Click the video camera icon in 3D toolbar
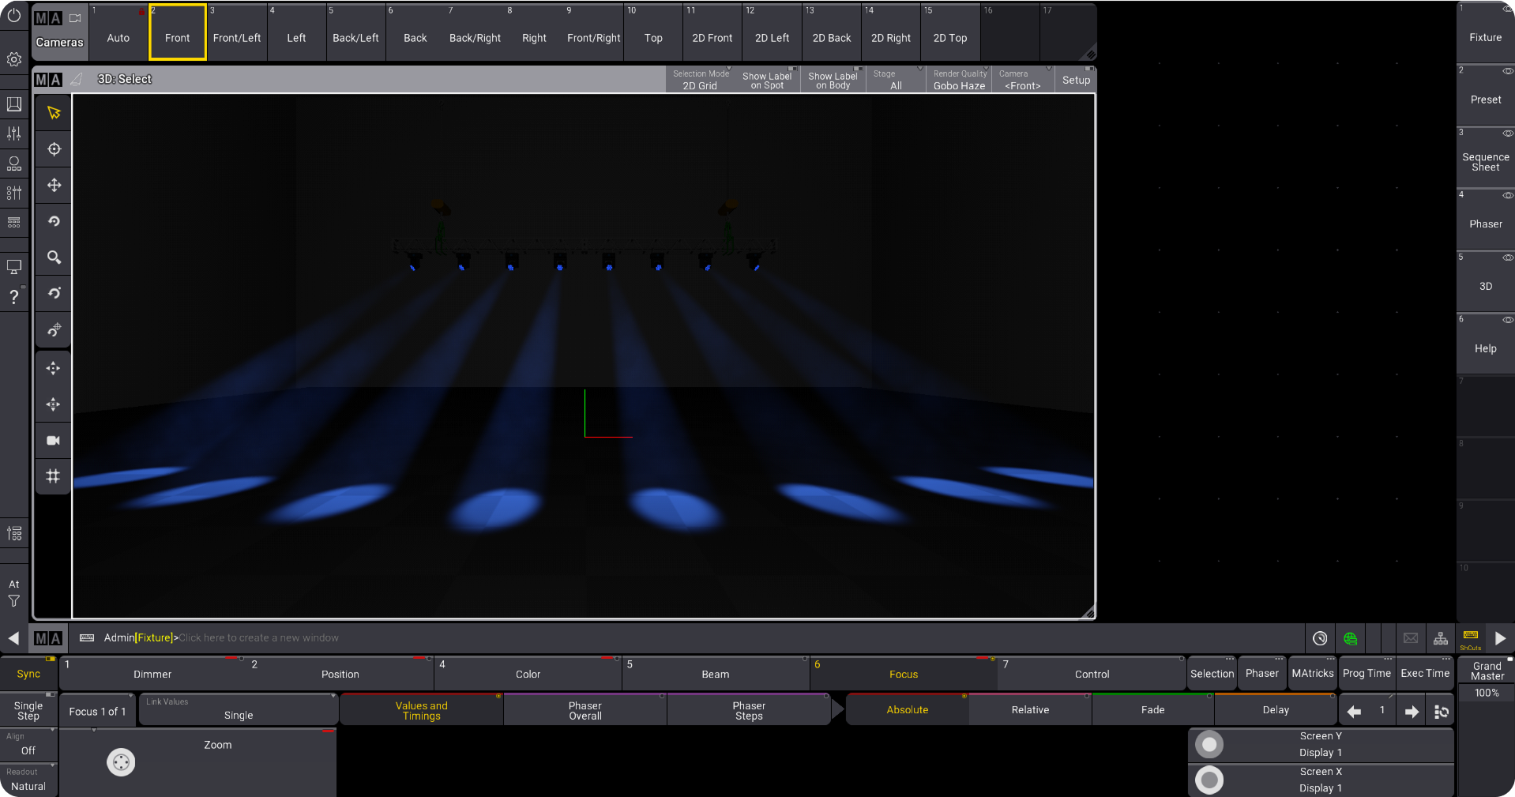The image size is (1515, 797). pyautogui.click(x=54, y=441)
